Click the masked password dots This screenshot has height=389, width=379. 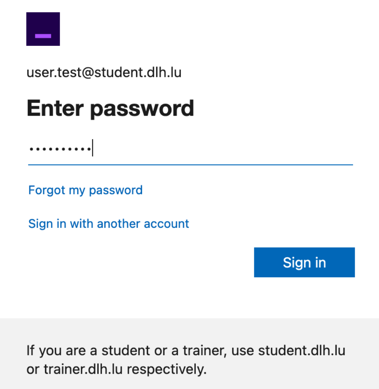click(x=60, y=149)
